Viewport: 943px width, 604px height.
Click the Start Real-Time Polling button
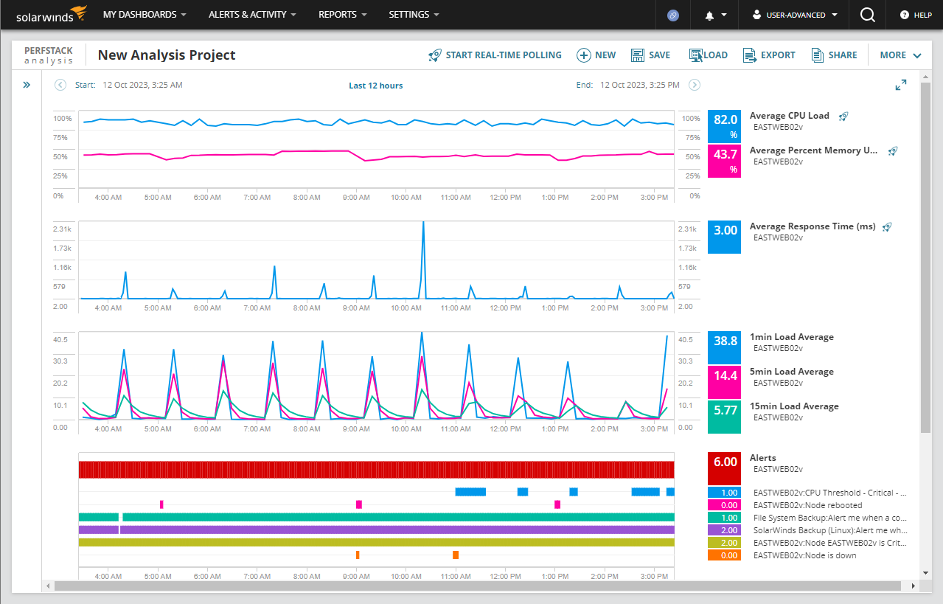pos(495,55)
